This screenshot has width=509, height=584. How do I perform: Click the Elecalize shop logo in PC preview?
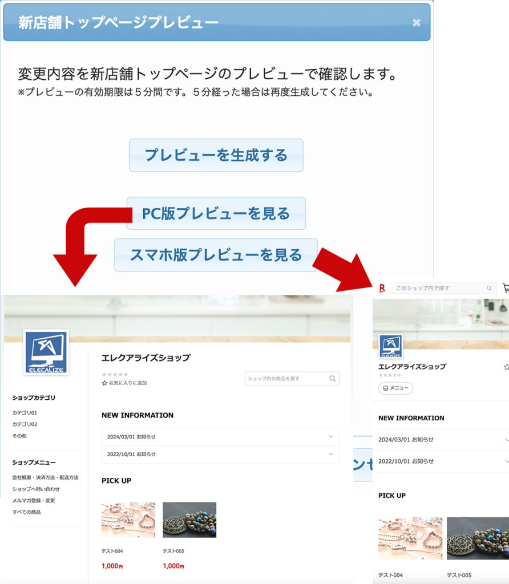click(x=46, y=352)
